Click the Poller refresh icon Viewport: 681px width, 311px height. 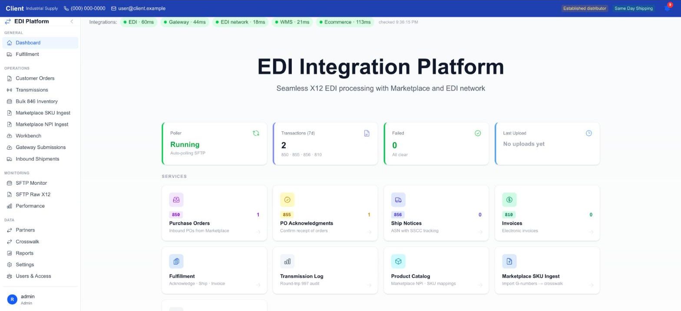pos(256,133)
